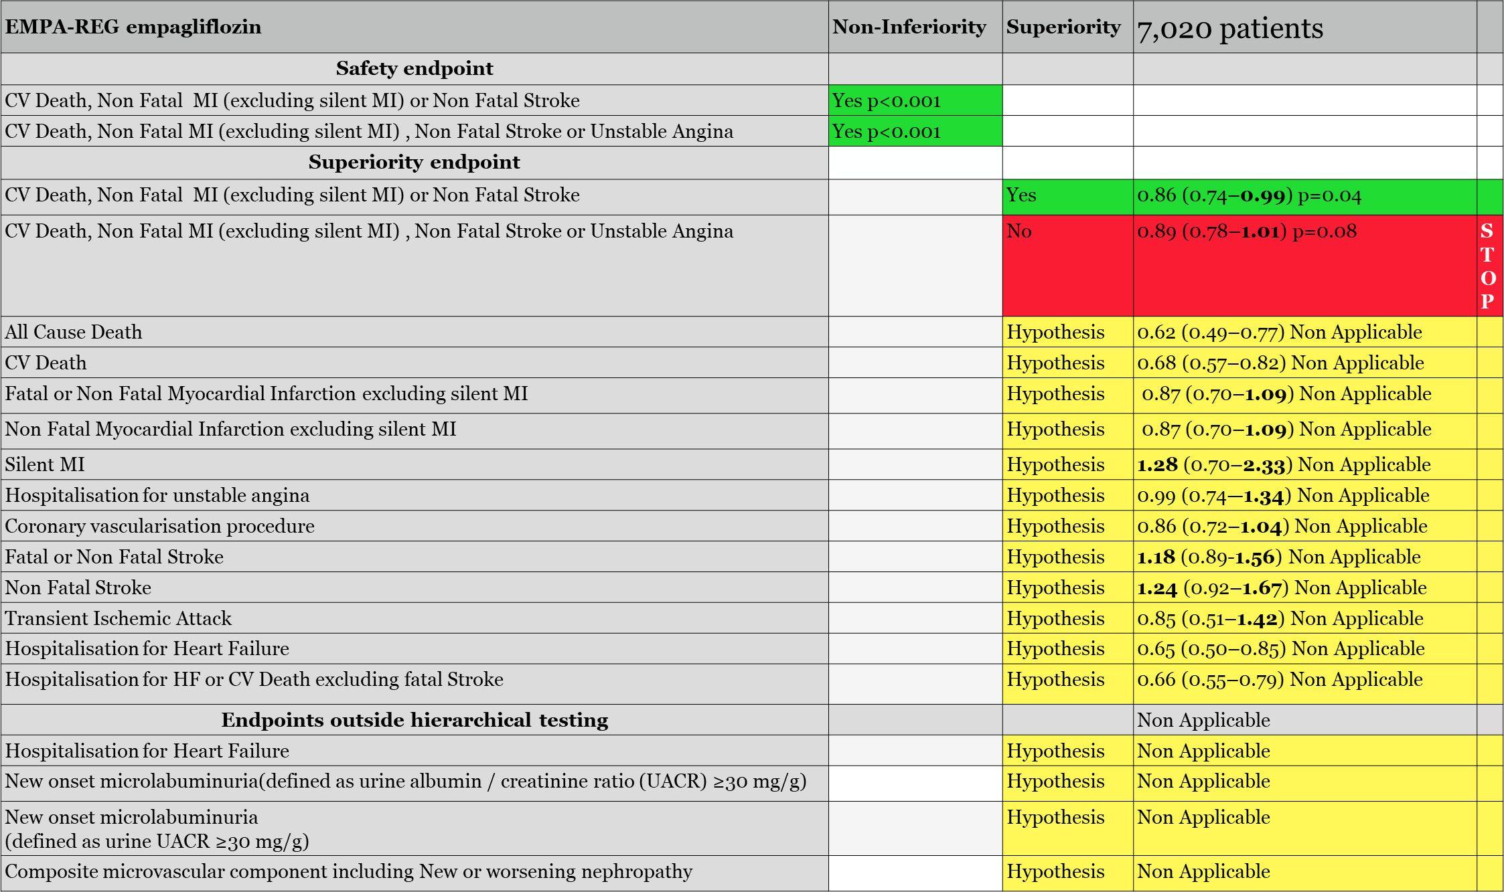Click 0.65 (0.50–0.85) Non Applicable cell
The height and width of the screenshot is (892, 1504).
(x=1305, y=648)
